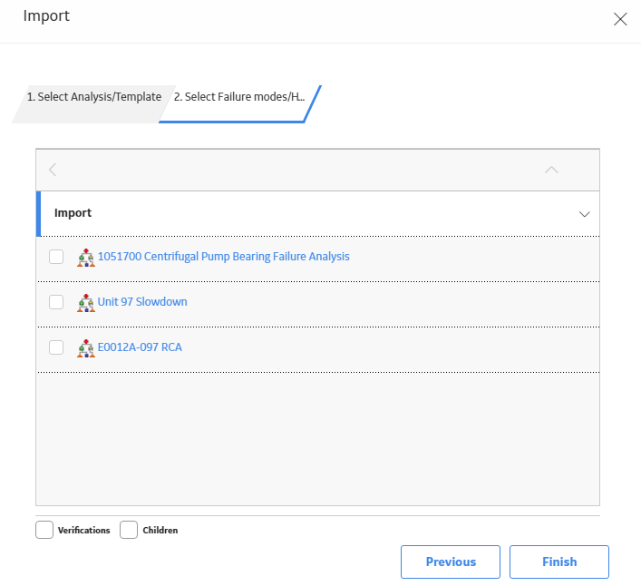Click the back arrow in the list header
The image size is (641, 586).
(x=53, y=170)
